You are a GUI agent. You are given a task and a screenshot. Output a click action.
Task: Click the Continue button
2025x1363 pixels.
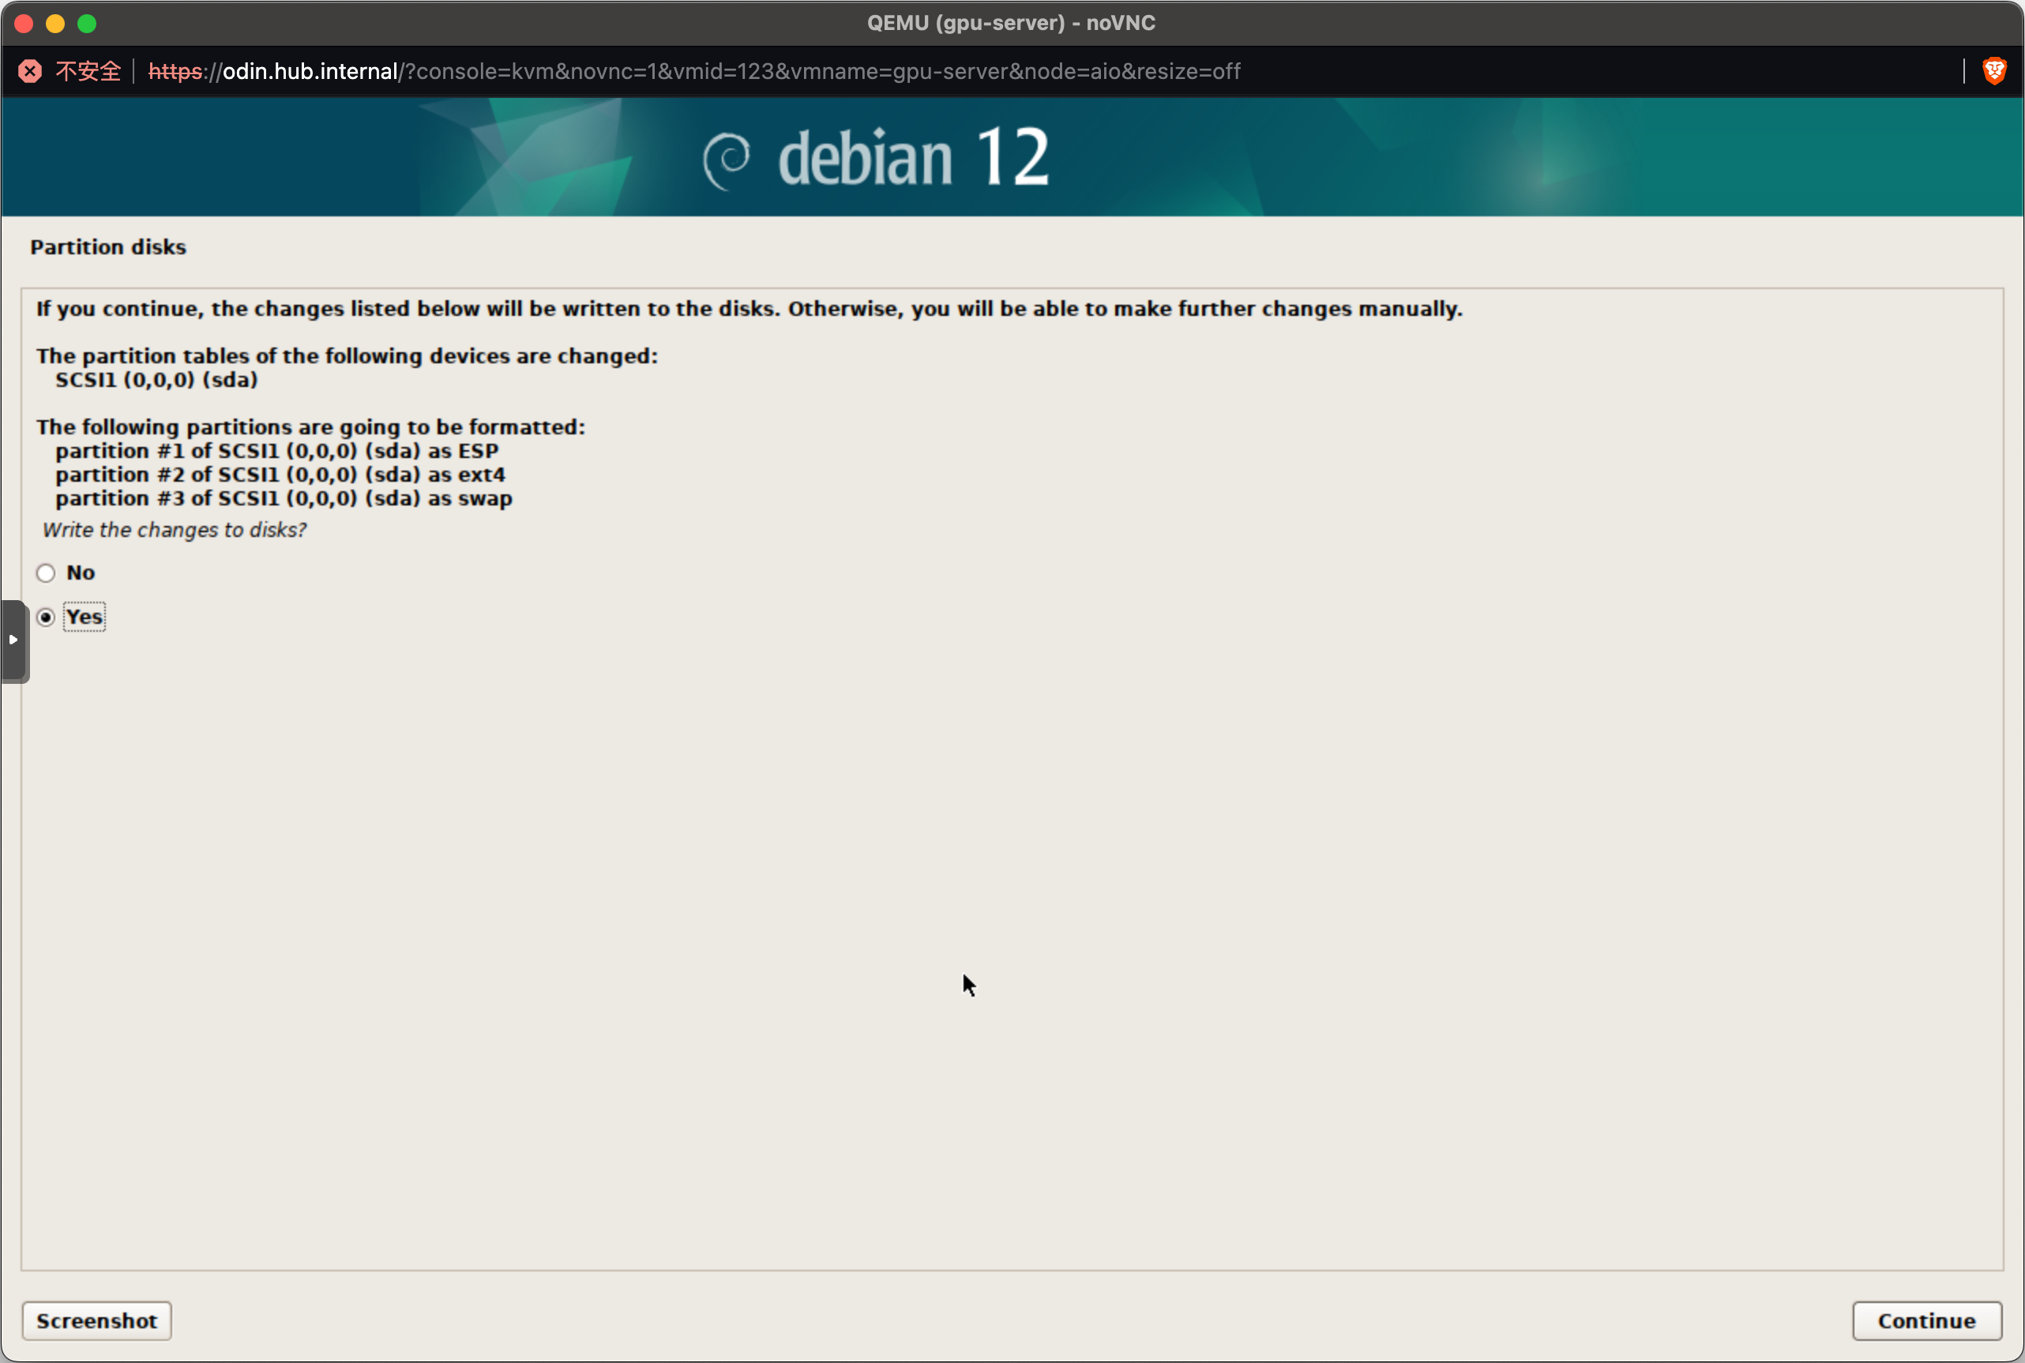tap(1926, 1320)
